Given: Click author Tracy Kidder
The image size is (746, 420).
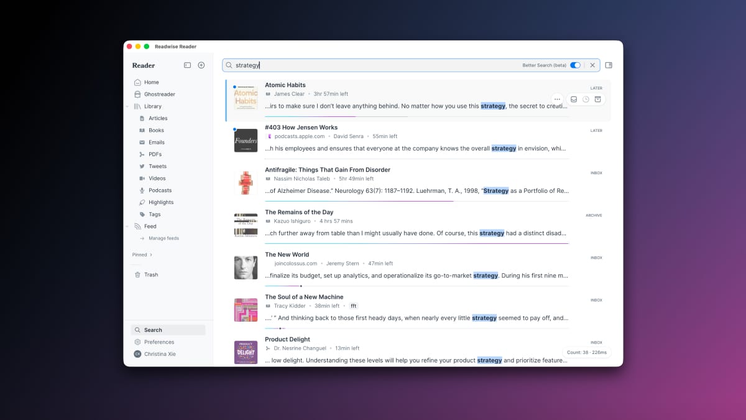Looking at the screenshot, I should 290,306.
